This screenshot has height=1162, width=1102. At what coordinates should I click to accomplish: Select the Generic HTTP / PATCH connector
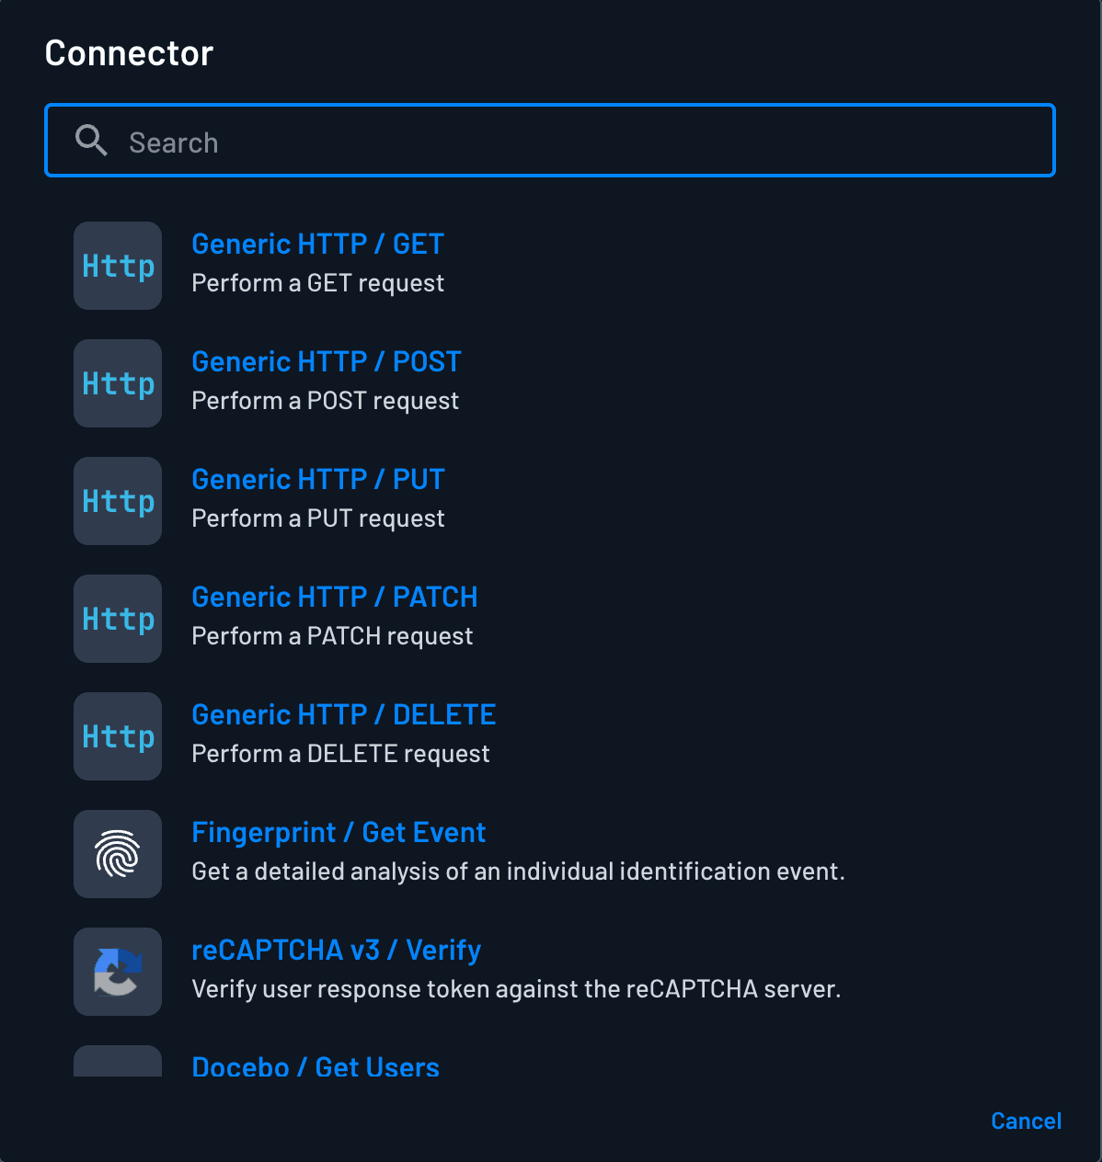click(334, 597)
